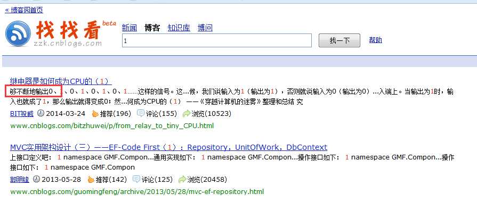Click the 推荐(196) count text
The image size is (477, 202).
pyautogui.click(x=116, y=114)
